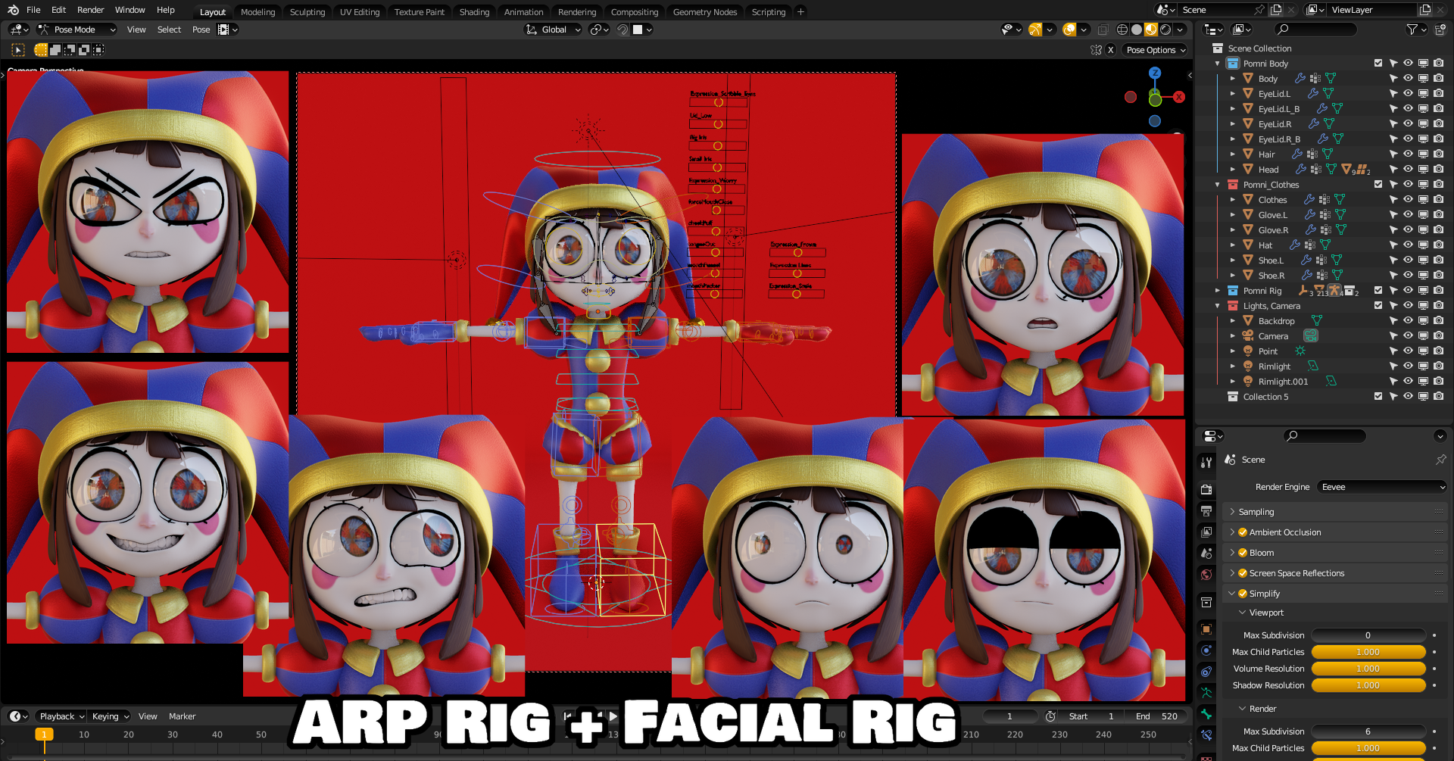The height and width of the screenshot is (761, 1454).
Task: Open World properties tab
Action: click(1206, 574)
